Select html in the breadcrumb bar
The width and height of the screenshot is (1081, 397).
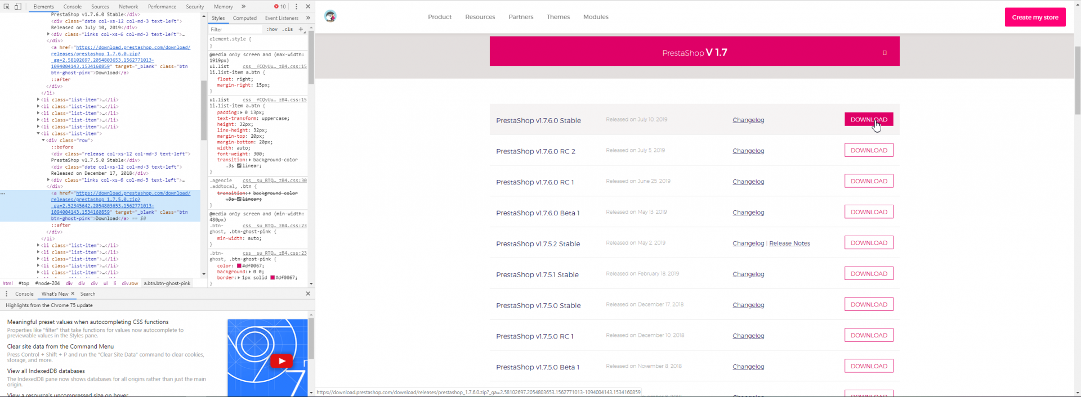click(8, 283)
